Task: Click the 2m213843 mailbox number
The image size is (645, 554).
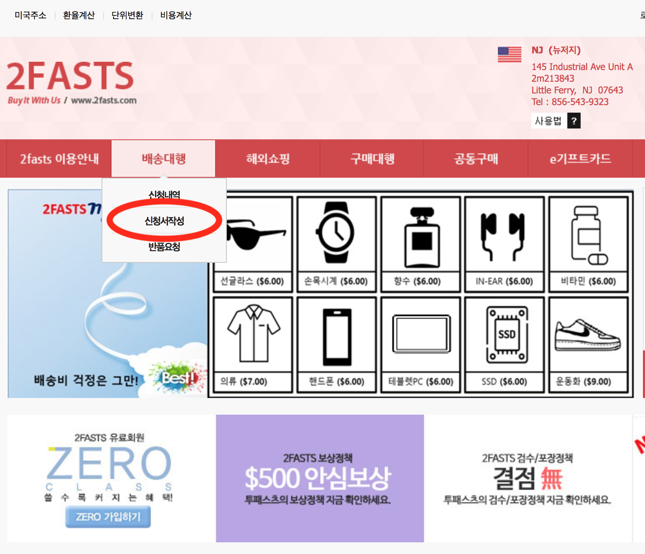Action: pos(553,78)
